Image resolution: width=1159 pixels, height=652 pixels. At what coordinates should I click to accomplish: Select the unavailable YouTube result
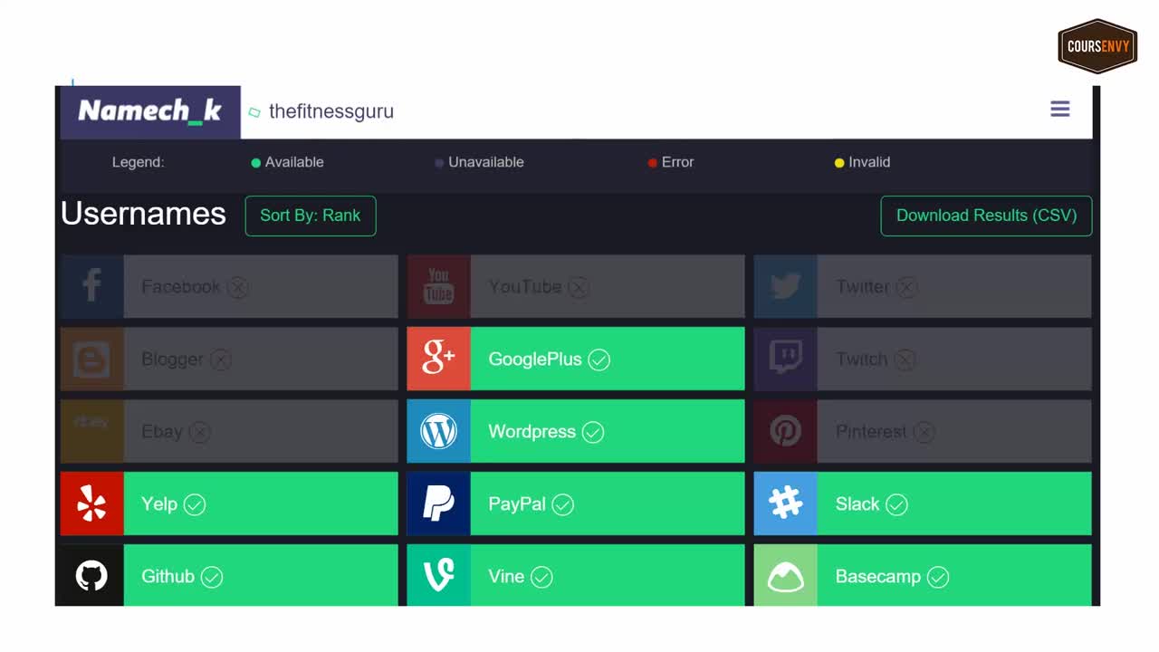click(576, 286)
